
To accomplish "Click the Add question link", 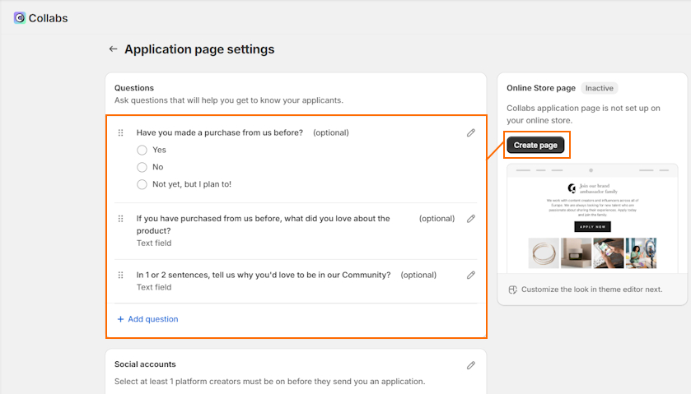I will pos(147,318).
